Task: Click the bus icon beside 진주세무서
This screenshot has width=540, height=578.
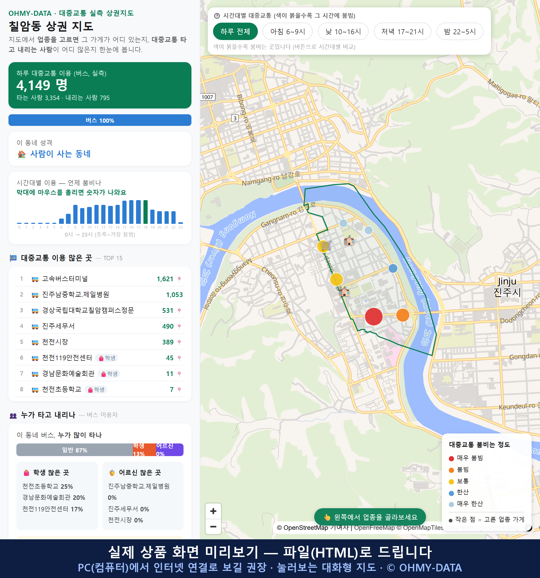Action: (35, 327)
